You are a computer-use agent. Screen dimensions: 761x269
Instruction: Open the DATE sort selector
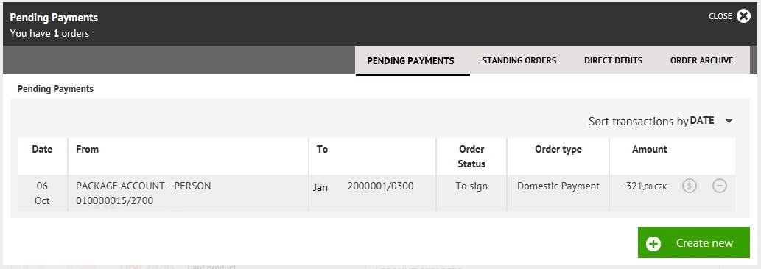coord(702,121)
